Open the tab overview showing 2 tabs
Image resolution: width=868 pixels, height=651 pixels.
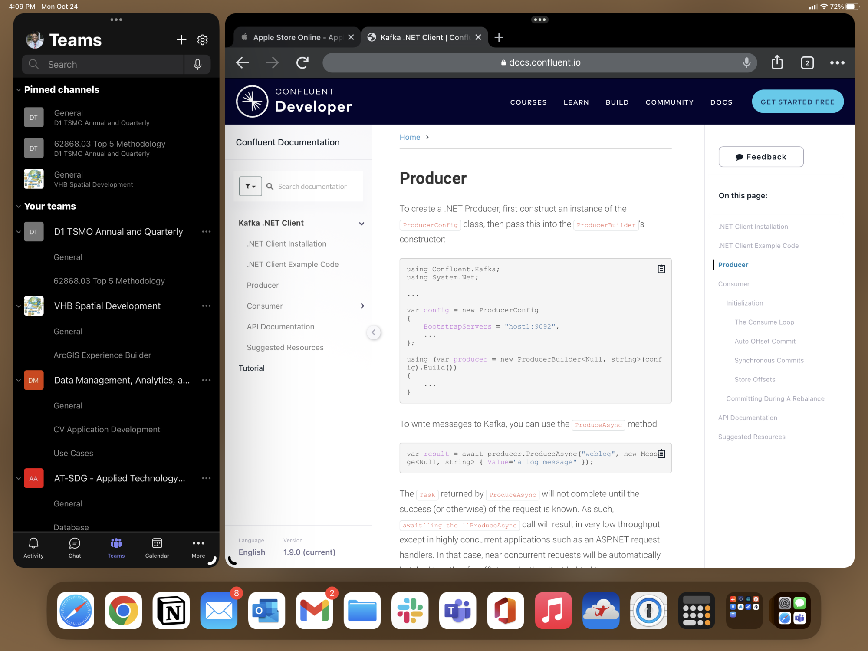807,63
